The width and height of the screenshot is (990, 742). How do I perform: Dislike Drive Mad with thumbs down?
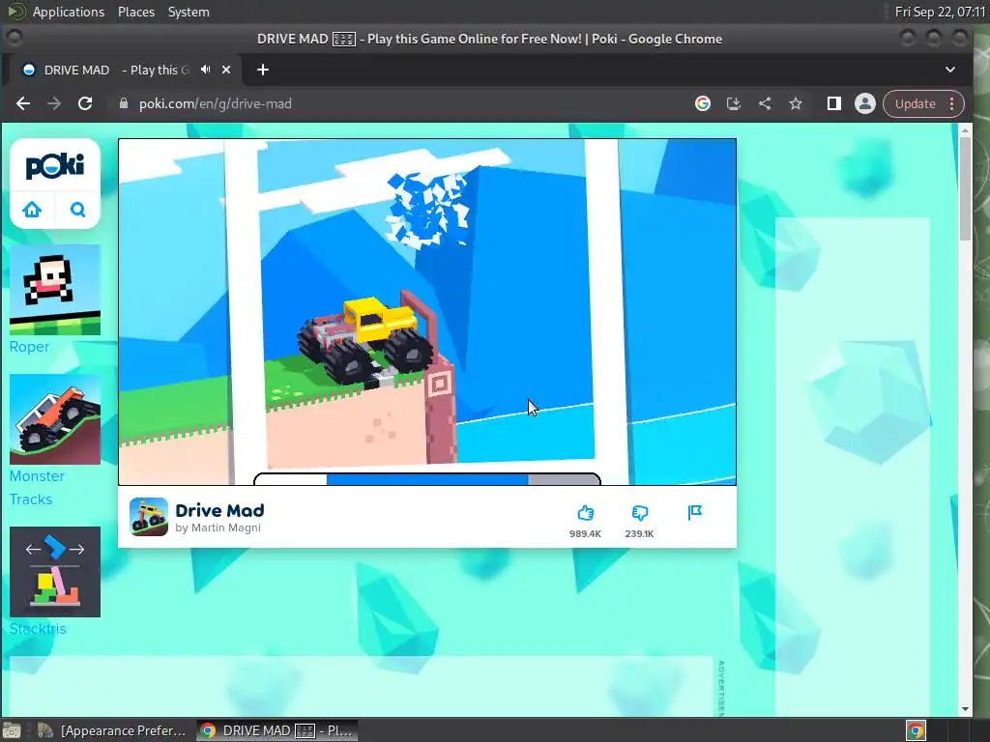(640, 513)
